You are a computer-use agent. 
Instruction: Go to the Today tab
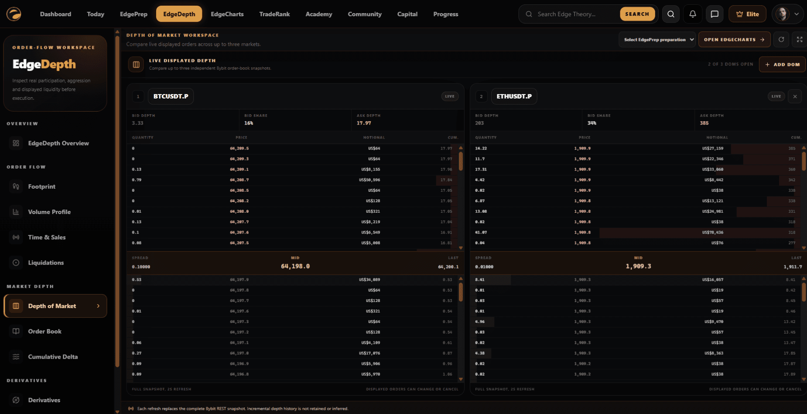click(x=96, y=14)
